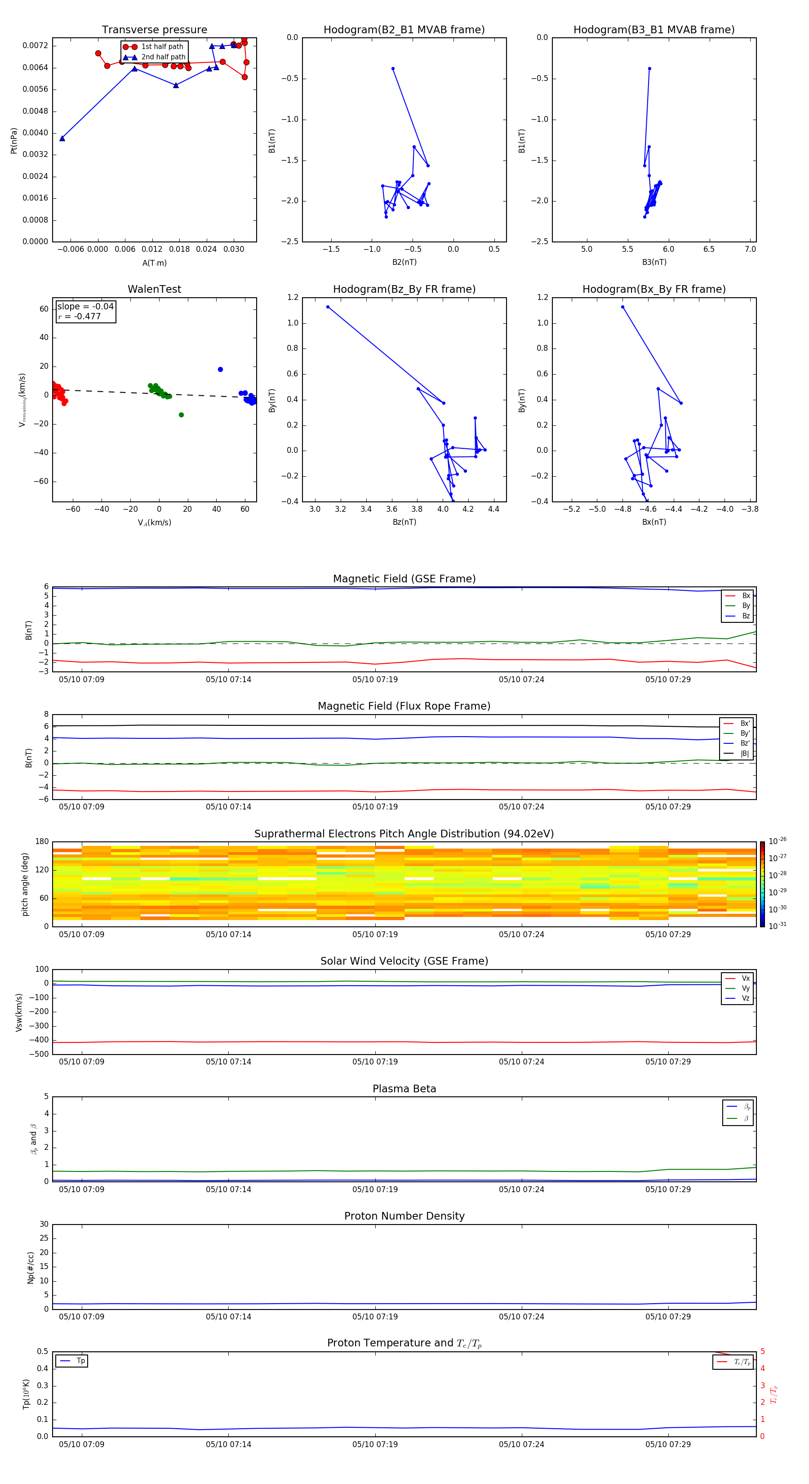Click the Te/Tp legend in temperature panel
809x1484 pixels.
[733, 1362]
